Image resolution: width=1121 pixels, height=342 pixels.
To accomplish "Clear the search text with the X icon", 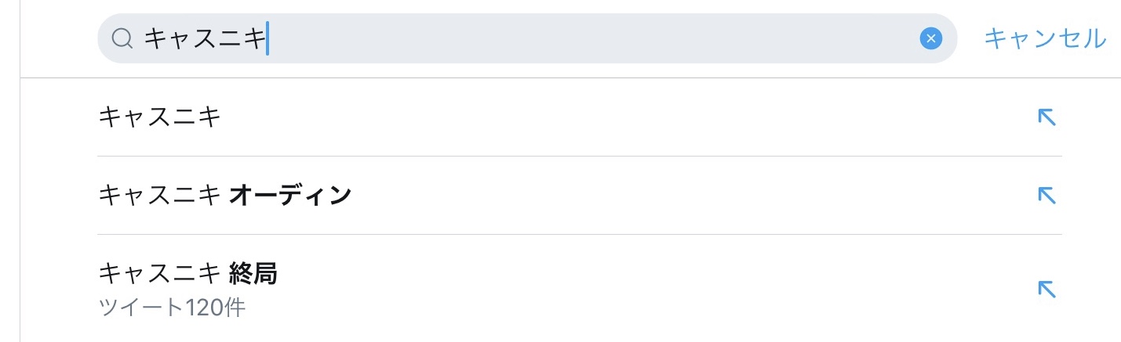I will (930, 38).
